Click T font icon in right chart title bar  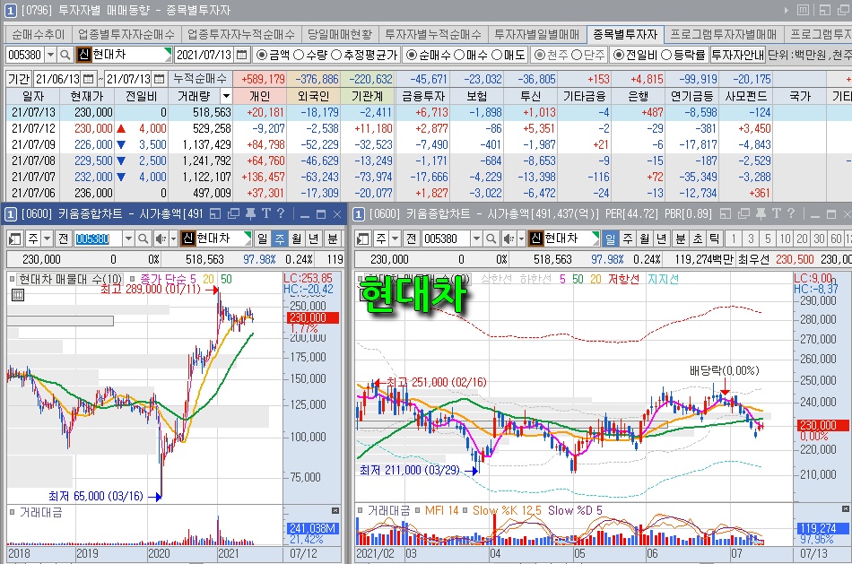(x=777, y=214)
